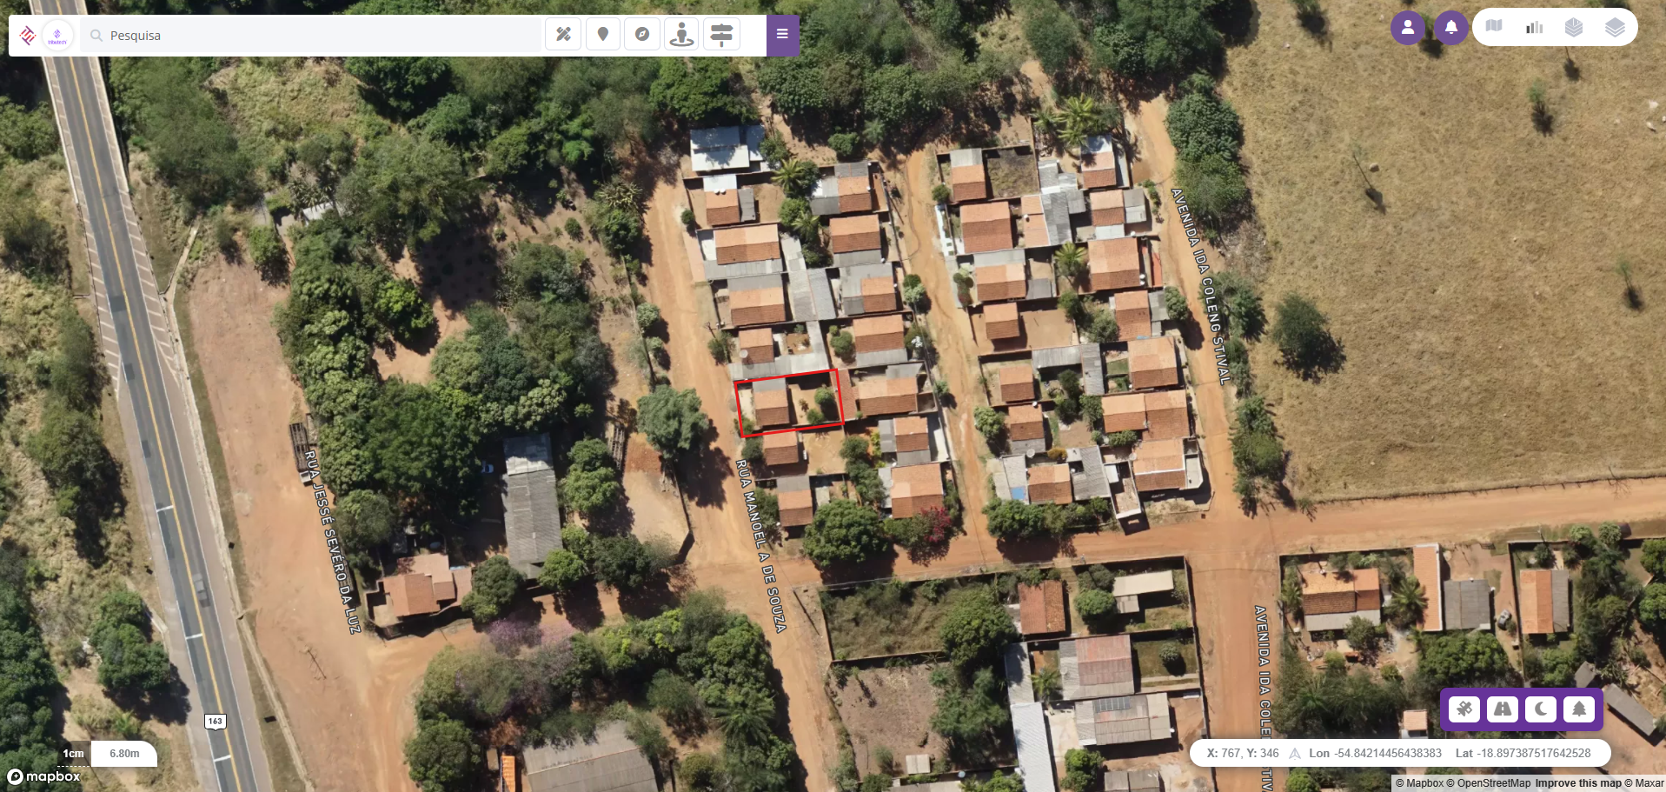
Task: Switch to outdoors tree basemap style
Action: tap(1579, 709)
